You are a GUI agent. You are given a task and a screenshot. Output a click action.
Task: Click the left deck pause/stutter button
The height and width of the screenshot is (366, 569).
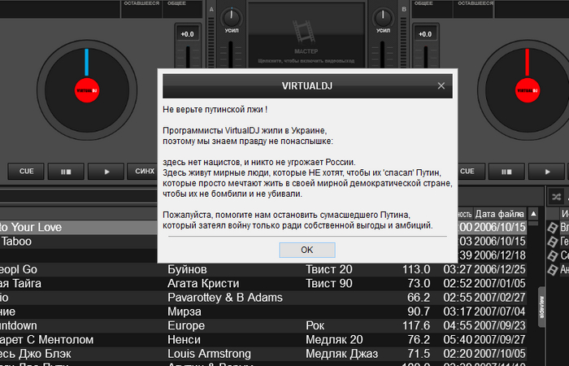coord(66,172)
